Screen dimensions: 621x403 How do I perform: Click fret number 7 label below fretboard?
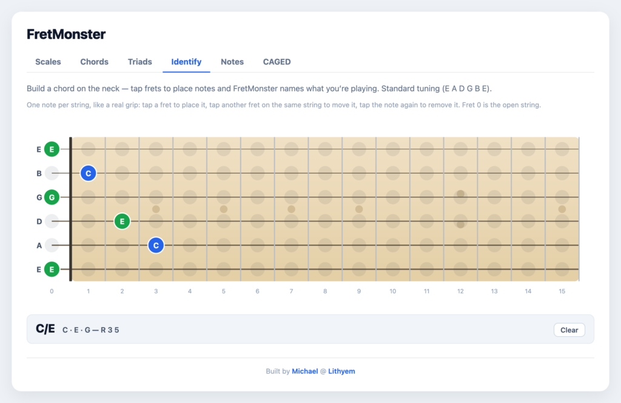(292, 291)
